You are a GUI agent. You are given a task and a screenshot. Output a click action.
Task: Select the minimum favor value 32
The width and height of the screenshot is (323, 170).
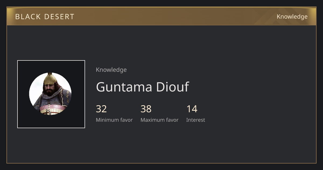click(x=101, y=109)
